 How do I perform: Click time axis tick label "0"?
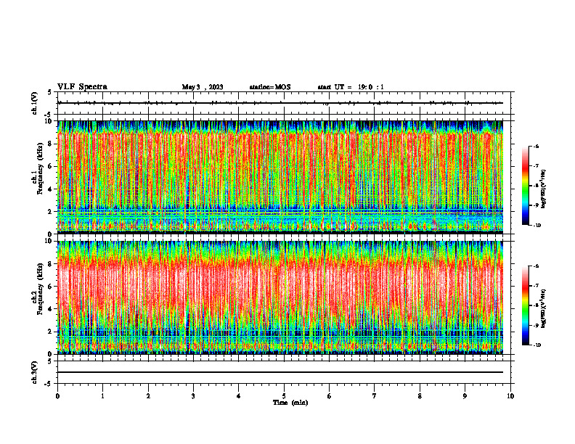[57, 396]
